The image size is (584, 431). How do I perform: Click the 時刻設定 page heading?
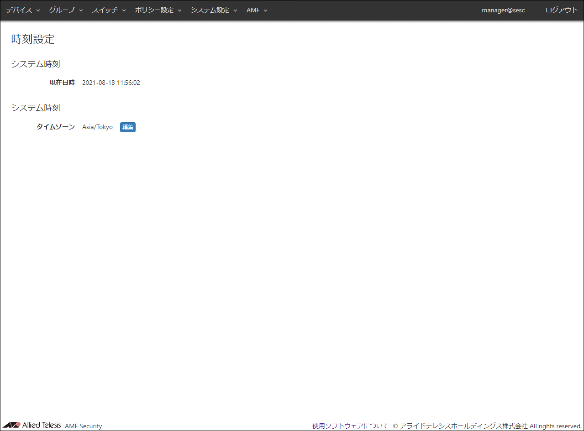pyautogui.click(x=33, y=39)
